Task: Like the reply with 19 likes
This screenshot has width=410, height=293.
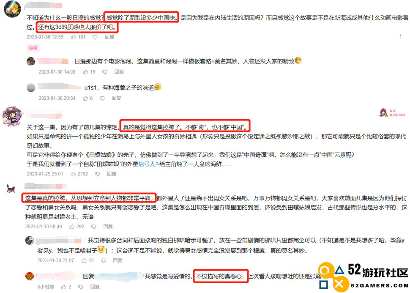Action: [x=85, y=72]
